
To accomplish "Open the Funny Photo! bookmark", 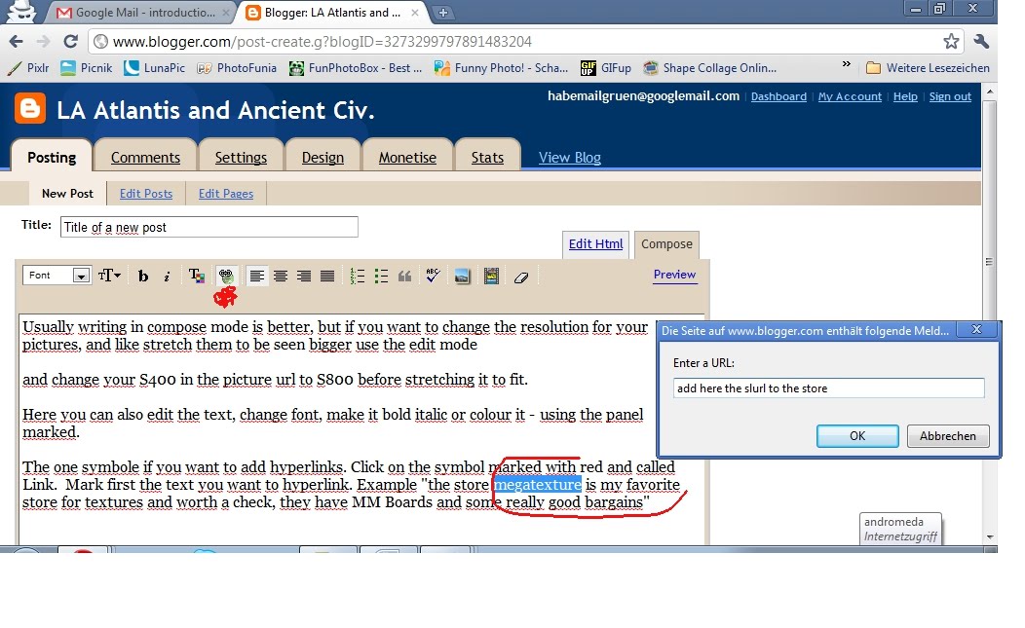I will [502, 68].
